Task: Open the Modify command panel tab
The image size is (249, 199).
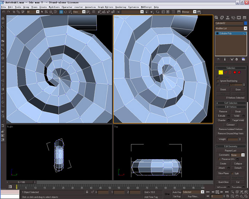Action: 222,18
